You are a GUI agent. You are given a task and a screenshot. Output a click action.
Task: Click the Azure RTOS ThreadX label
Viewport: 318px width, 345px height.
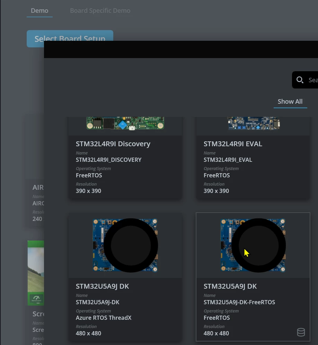104,318
